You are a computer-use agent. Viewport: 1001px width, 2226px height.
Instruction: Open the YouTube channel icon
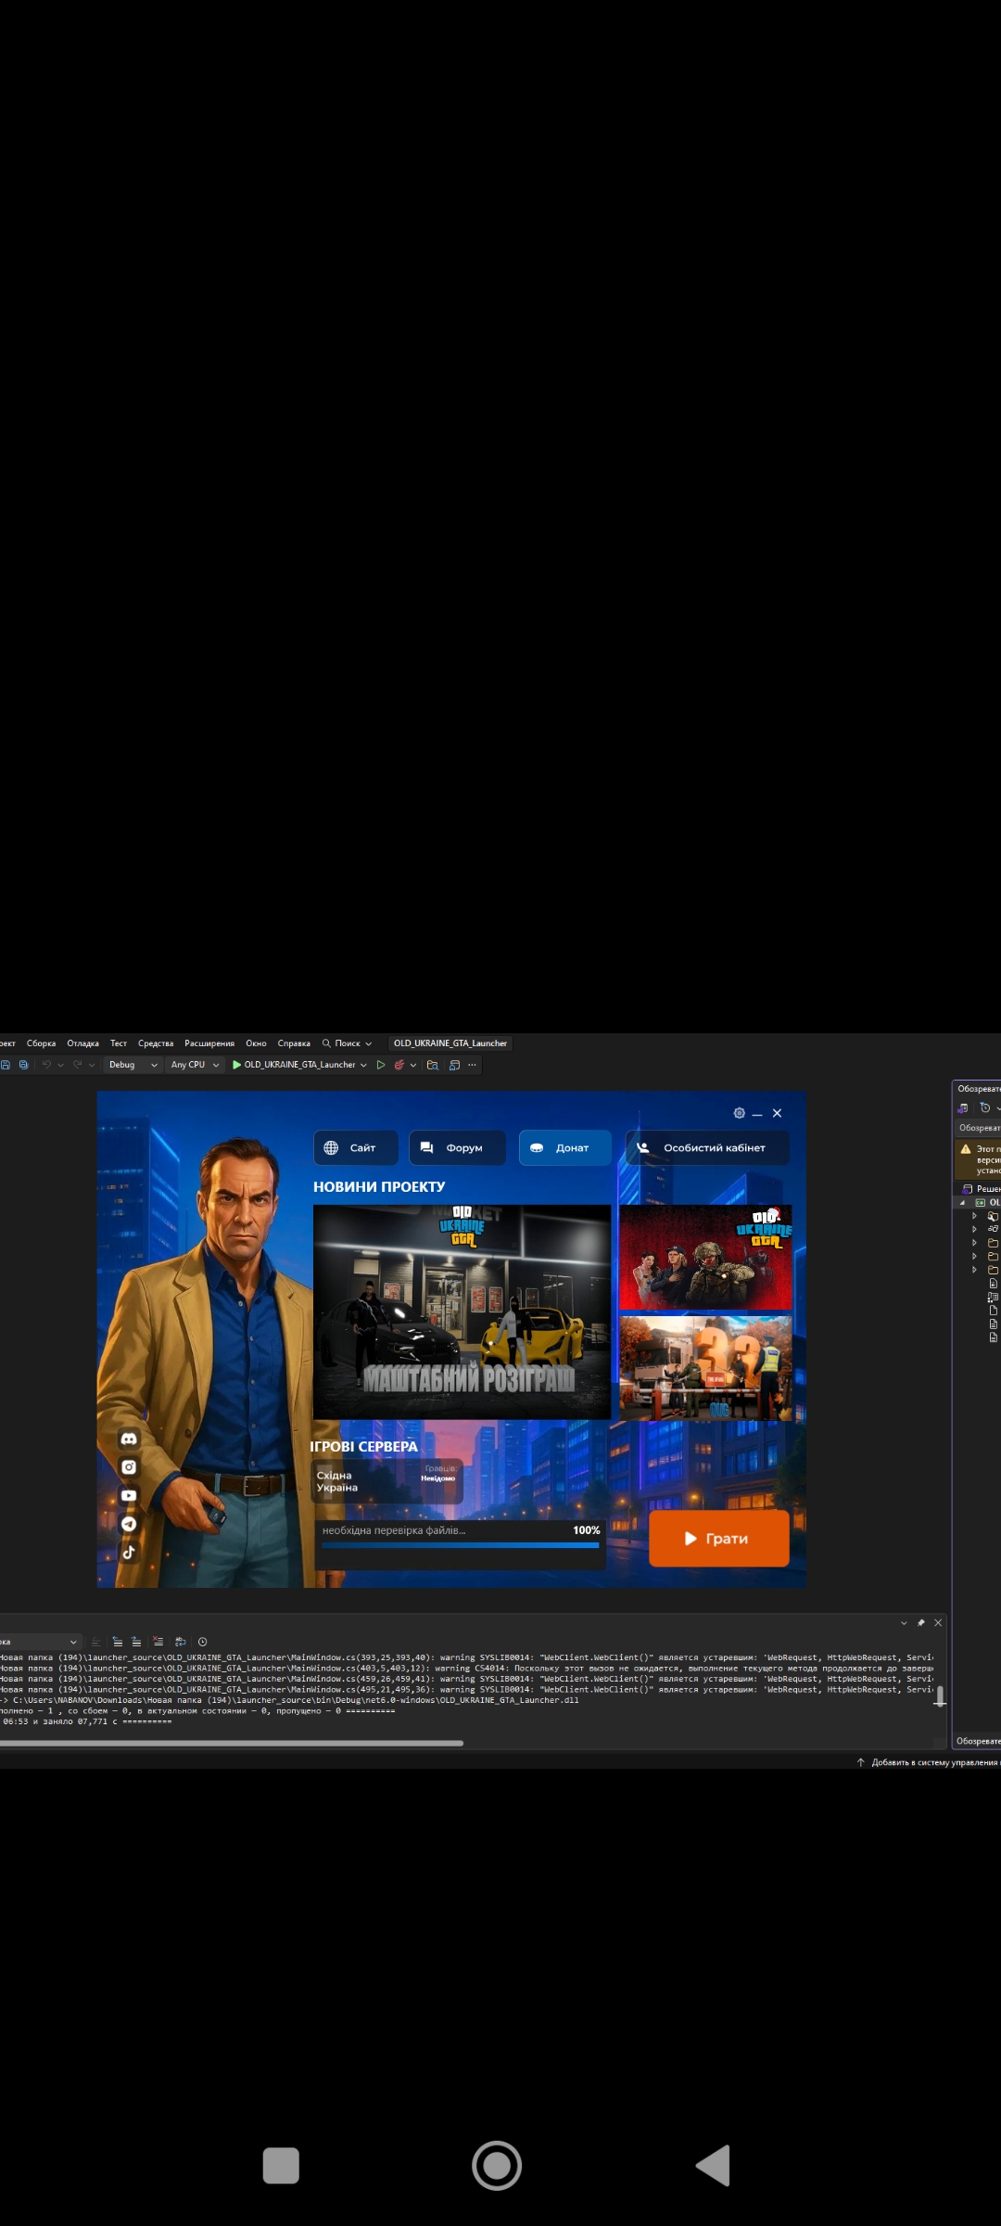129,1495
